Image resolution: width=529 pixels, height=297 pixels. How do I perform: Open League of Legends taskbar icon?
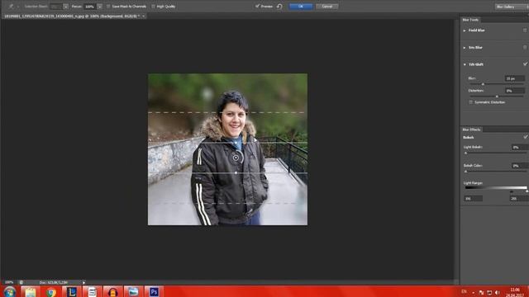[72, 291]
